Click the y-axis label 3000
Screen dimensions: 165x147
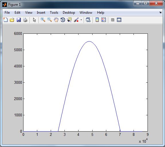(18, 82)
